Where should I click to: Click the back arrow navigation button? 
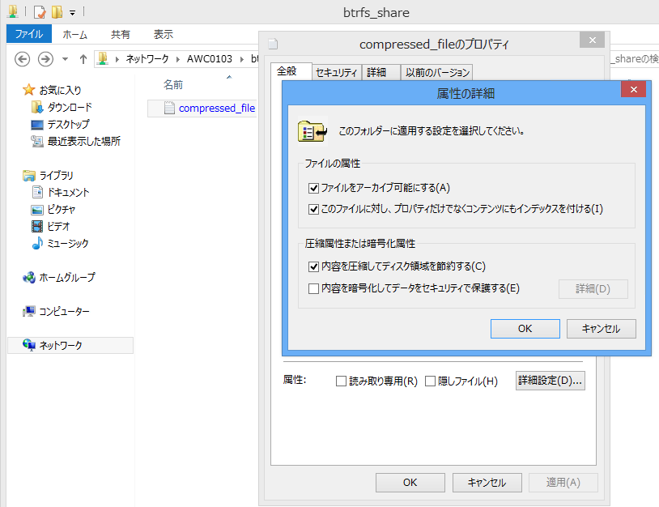(23, 59)
